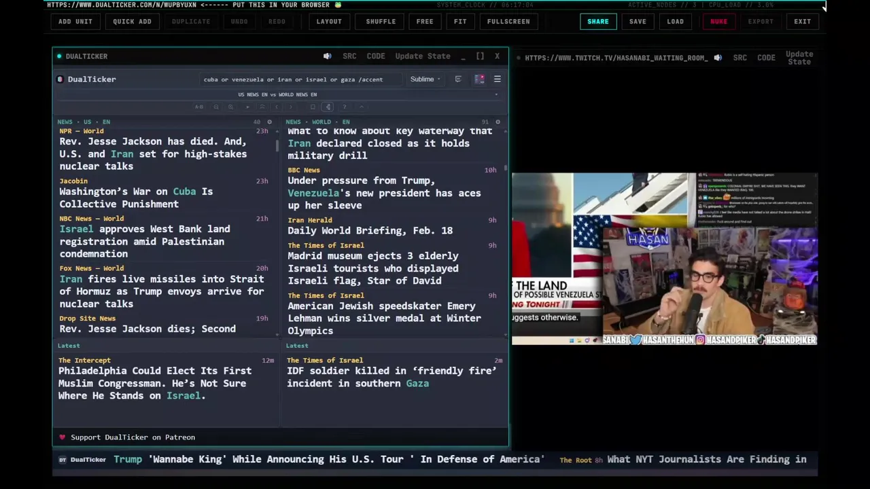The image size is (870, 489).
Task: Click SHUFFLE in the top toolbar
Action: (x=381, y=21)
